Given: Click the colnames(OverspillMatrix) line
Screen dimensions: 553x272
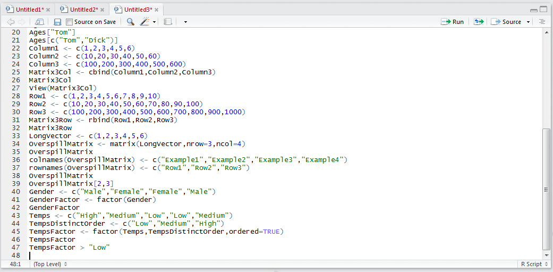Looking at the screenshot, I should point(189,160).
